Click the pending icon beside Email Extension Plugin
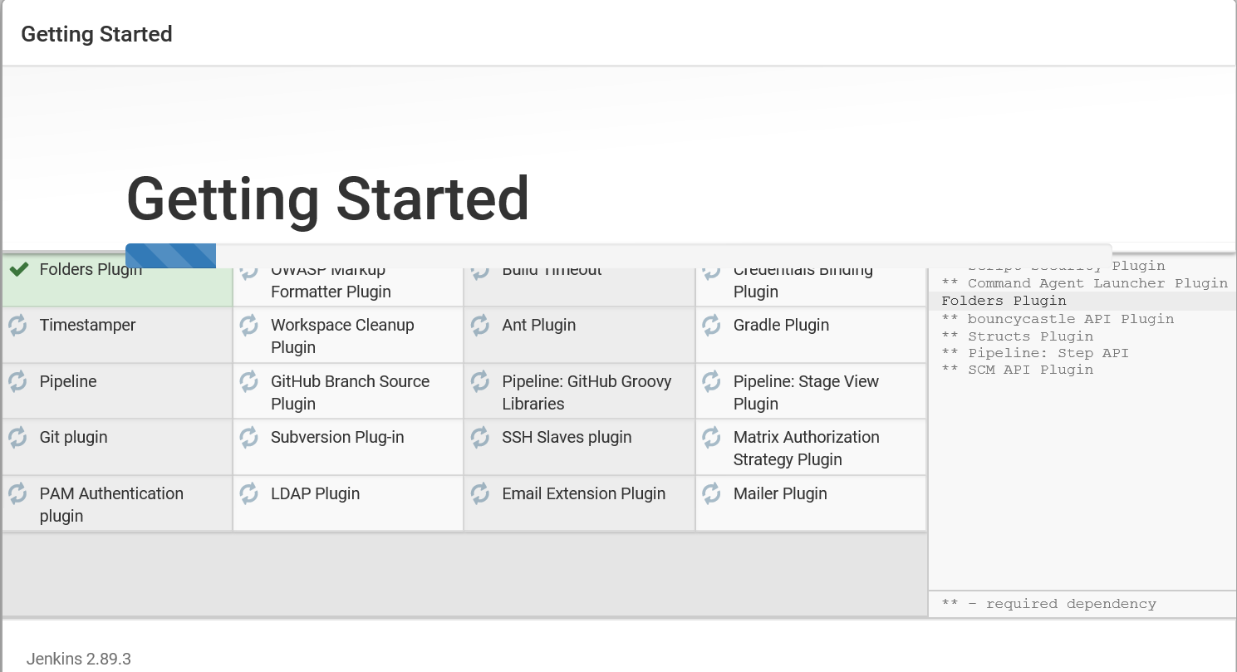 click(480, 494)
